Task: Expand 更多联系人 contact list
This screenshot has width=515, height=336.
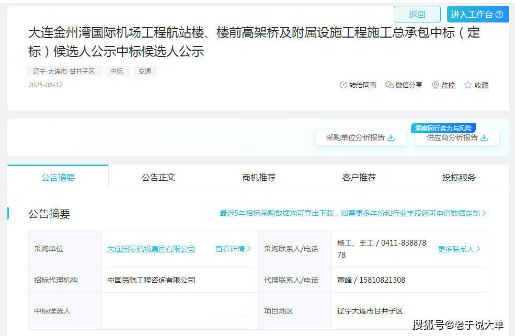Action: [459, 249]
